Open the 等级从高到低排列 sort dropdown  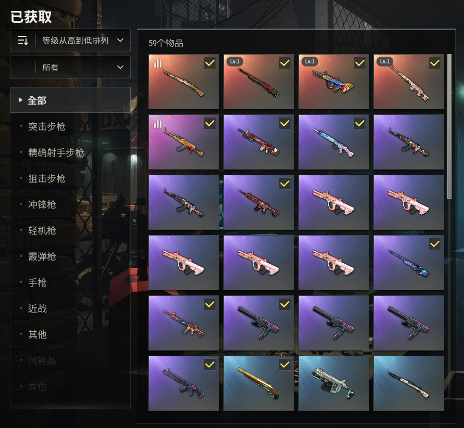[x=70, y=40]
